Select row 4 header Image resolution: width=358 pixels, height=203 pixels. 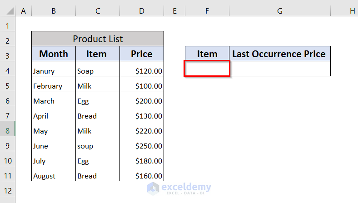[x=8, y=71]
